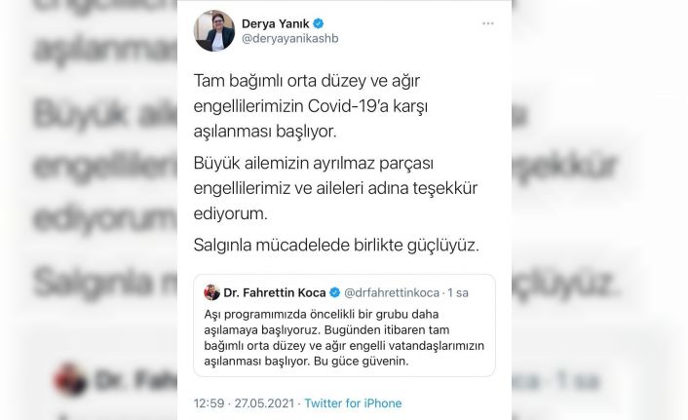688x420 pixels.
Task: Click the Derya Yanık display name
Action: pyautogui.click(x=275, y=23)
